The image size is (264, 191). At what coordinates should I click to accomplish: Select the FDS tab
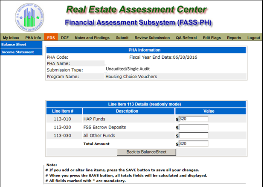pyautogui.click(x=51, y=38)
